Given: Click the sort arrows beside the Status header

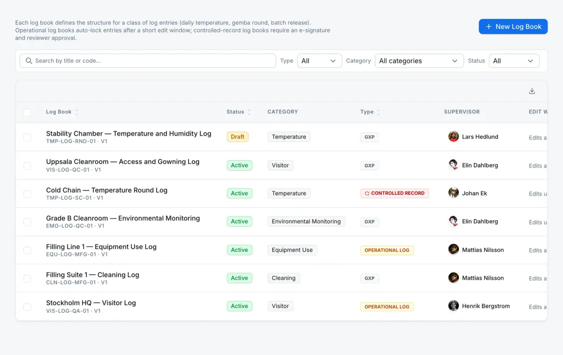Looking at the screenshot, I should (x=249, y=112).
